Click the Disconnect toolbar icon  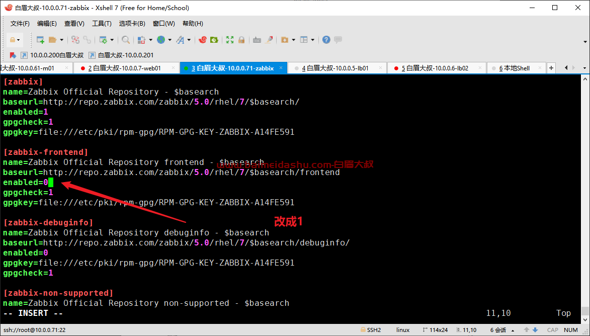point(75,40)
